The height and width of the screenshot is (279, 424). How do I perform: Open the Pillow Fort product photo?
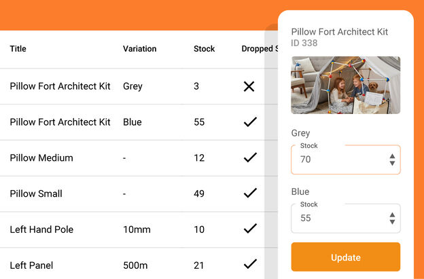click(x=345, y=85)
